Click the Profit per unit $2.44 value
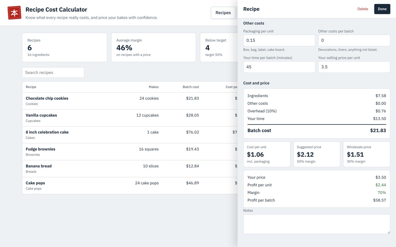This screenshot has width=396, height=247. [381, 185]
